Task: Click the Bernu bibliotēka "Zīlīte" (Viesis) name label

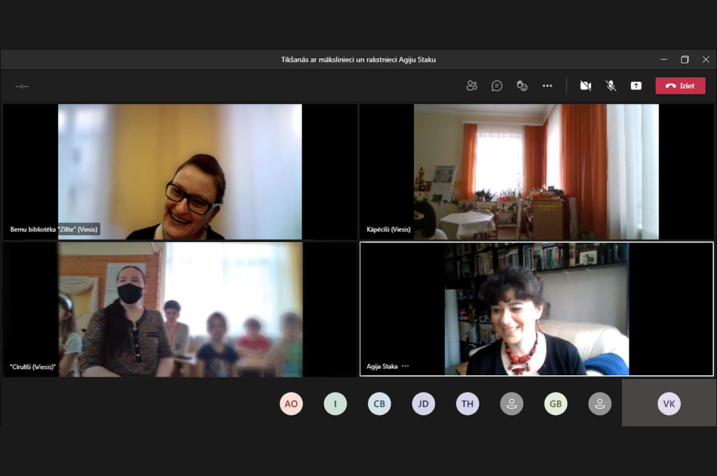Action: tap(54, 229)
